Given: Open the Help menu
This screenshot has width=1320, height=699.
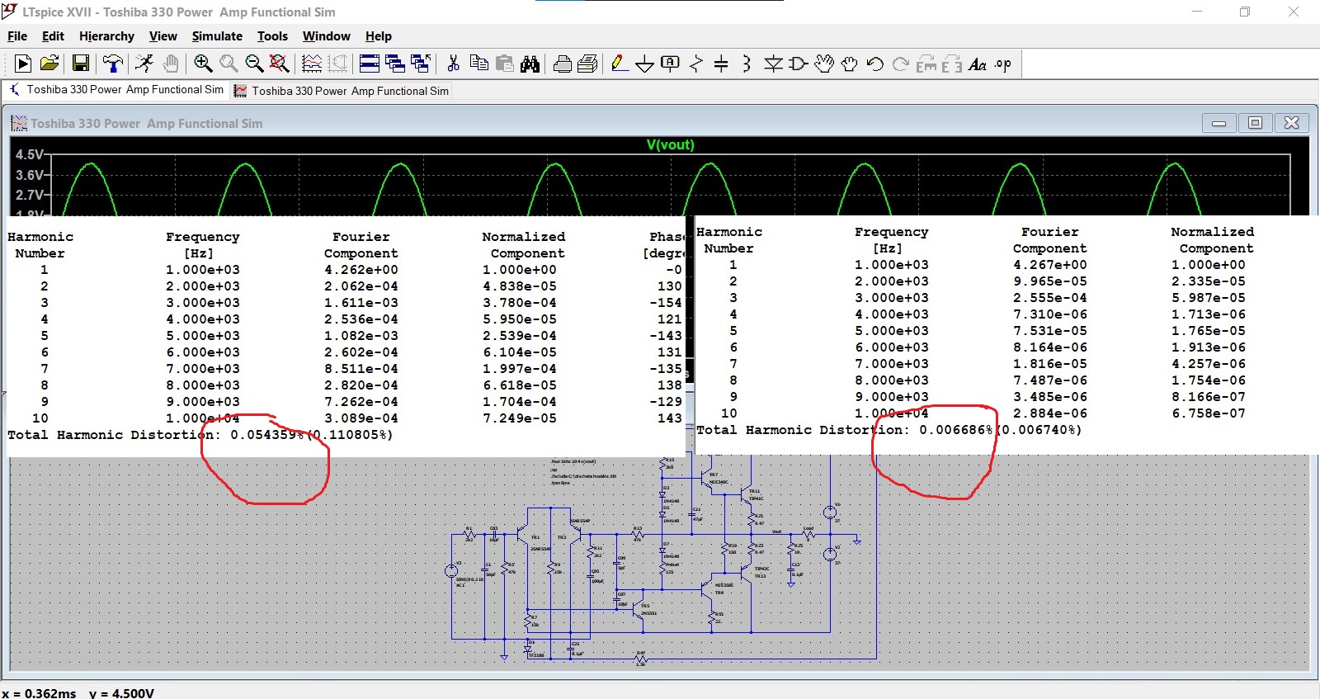Looking at the screenshot, I should (x=379, y=36).
